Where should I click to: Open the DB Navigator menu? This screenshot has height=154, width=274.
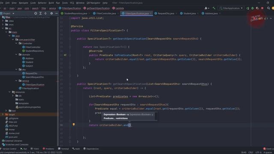(x=93, y=3)
